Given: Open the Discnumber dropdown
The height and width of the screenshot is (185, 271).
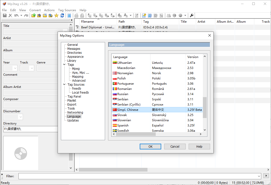Looking at the screenshot, I should click(x=20, y=117).
